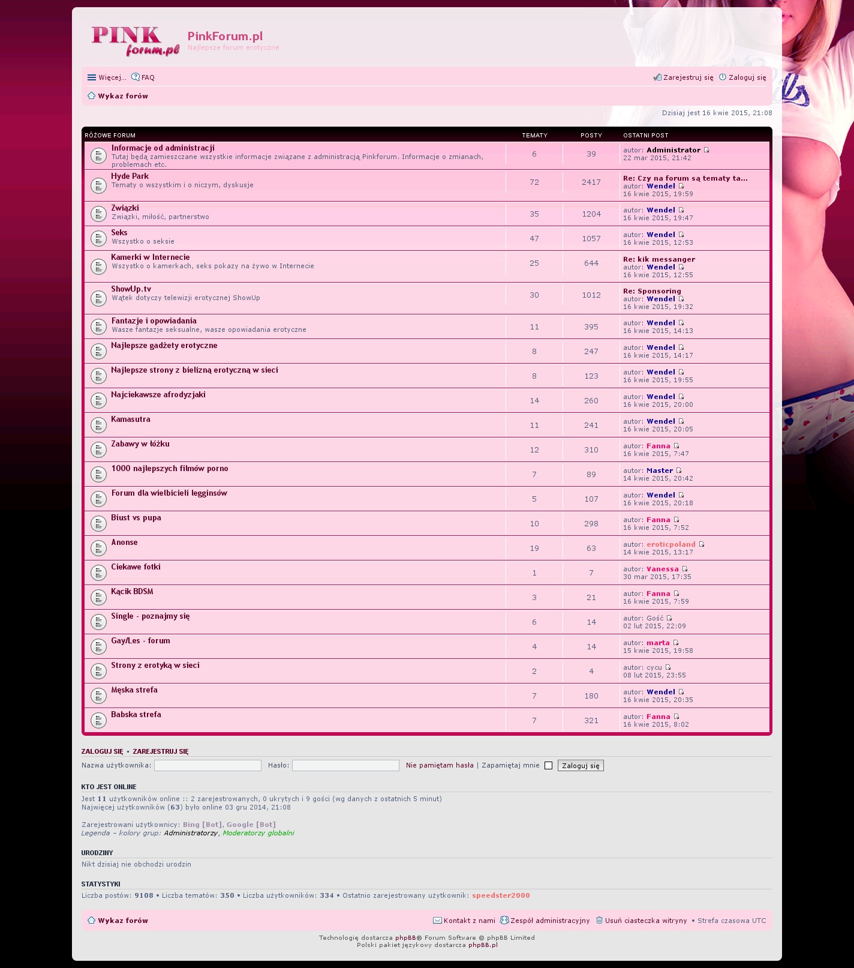Focus the Hasło password field
854x968 pixels.
[x=345, y=765]
